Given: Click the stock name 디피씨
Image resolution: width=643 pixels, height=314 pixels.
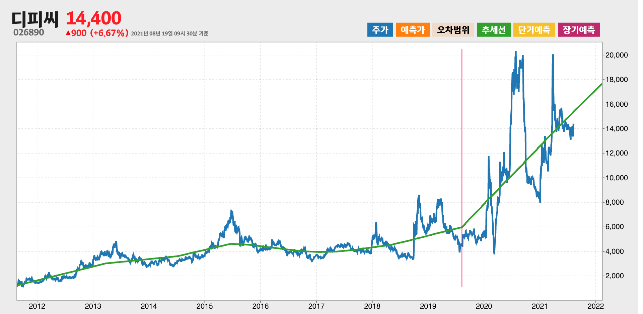Looking at the screenshot, I should tap(35, 19).
